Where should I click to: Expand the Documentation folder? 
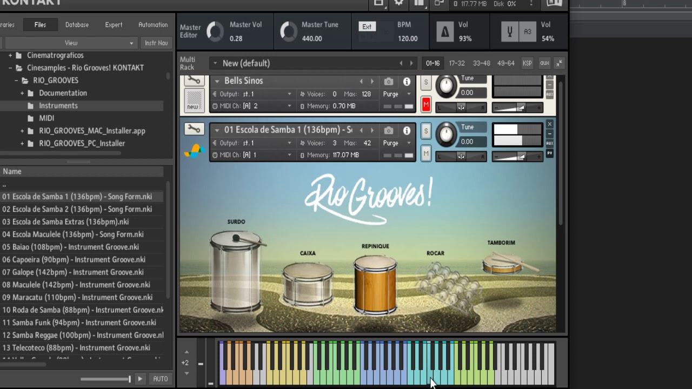coord(22,93)
